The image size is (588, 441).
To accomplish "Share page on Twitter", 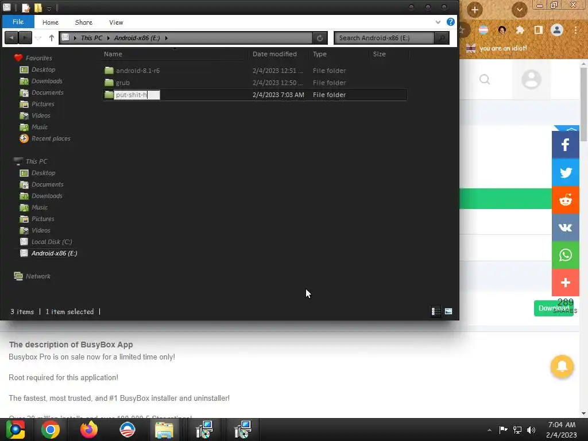I will pyautogui.click(x=565, y=172).
